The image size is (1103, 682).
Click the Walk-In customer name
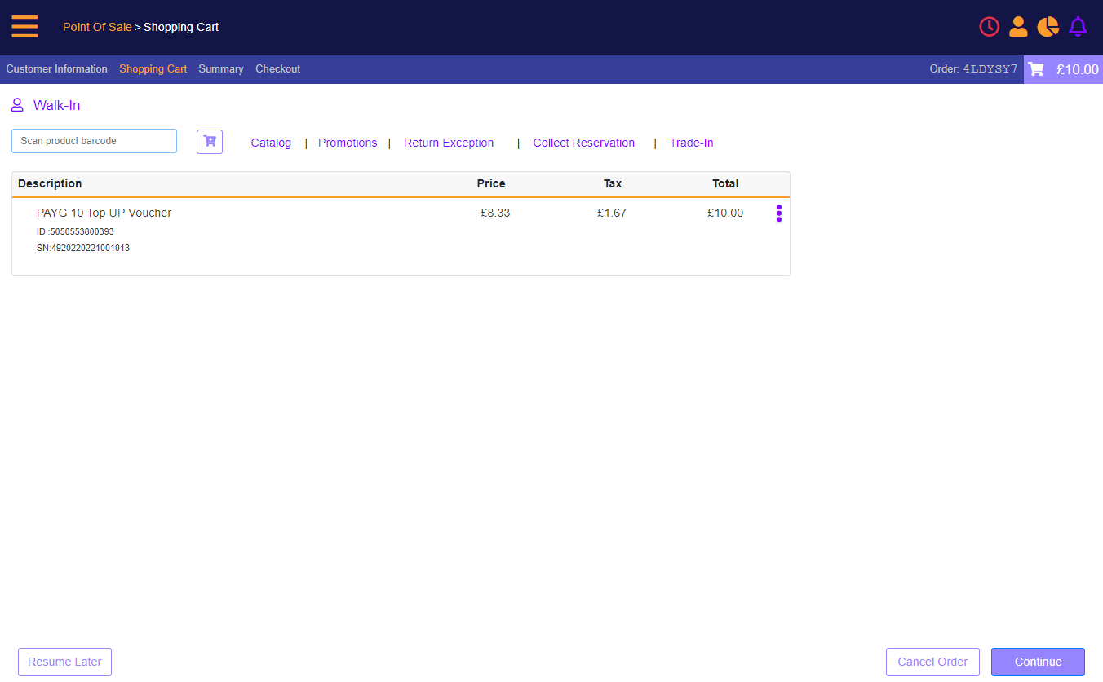(56, 105)
